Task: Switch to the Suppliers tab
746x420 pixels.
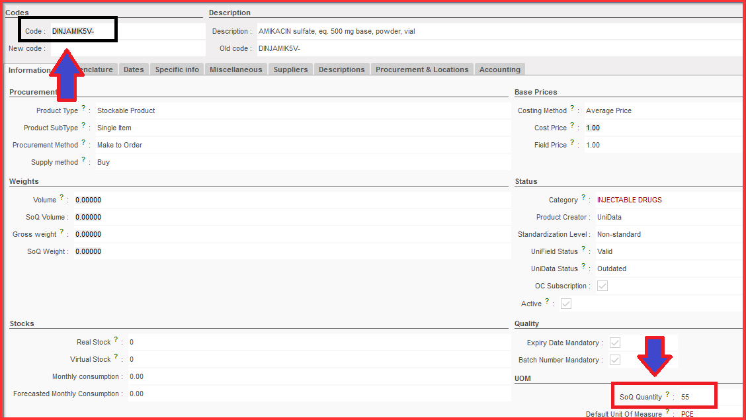Action: click(x=290, y=69)
